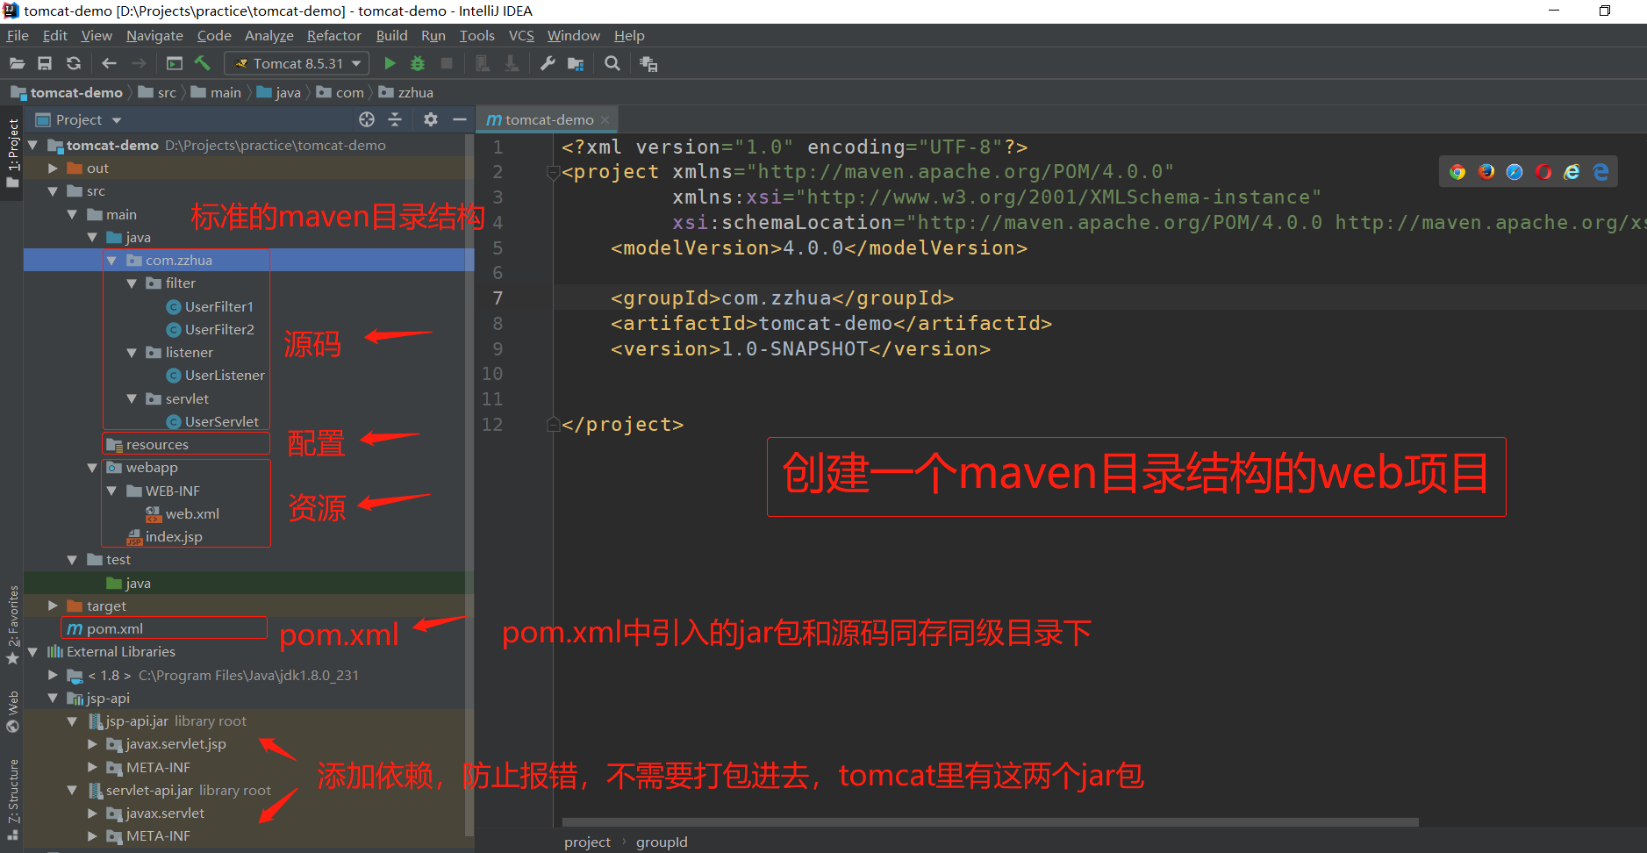
Task: Debug Tomcat with the bug icon
Action: pos(418,63)
